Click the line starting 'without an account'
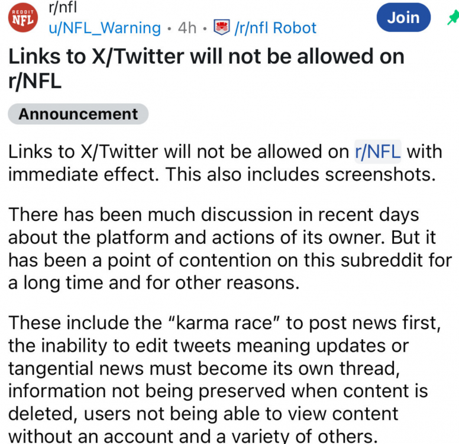This screenshot has height=444, width=459. point(192,437)
